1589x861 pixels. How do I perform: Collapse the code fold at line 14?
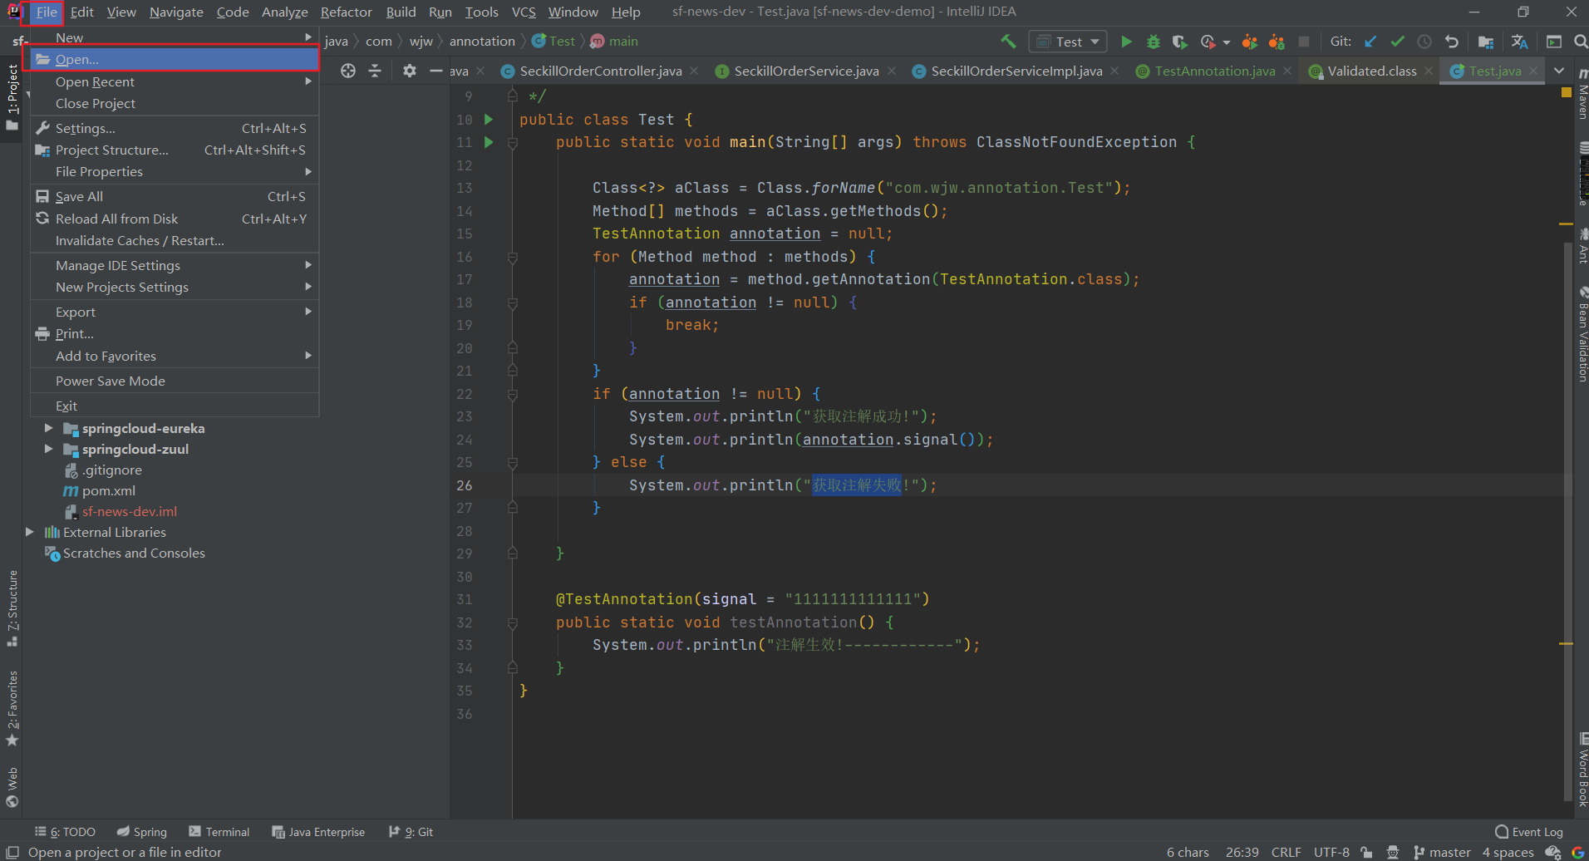(x=513, y=212)
